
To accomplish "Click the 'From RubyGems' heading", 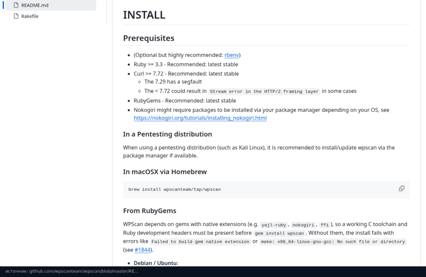I will [150, 211].
